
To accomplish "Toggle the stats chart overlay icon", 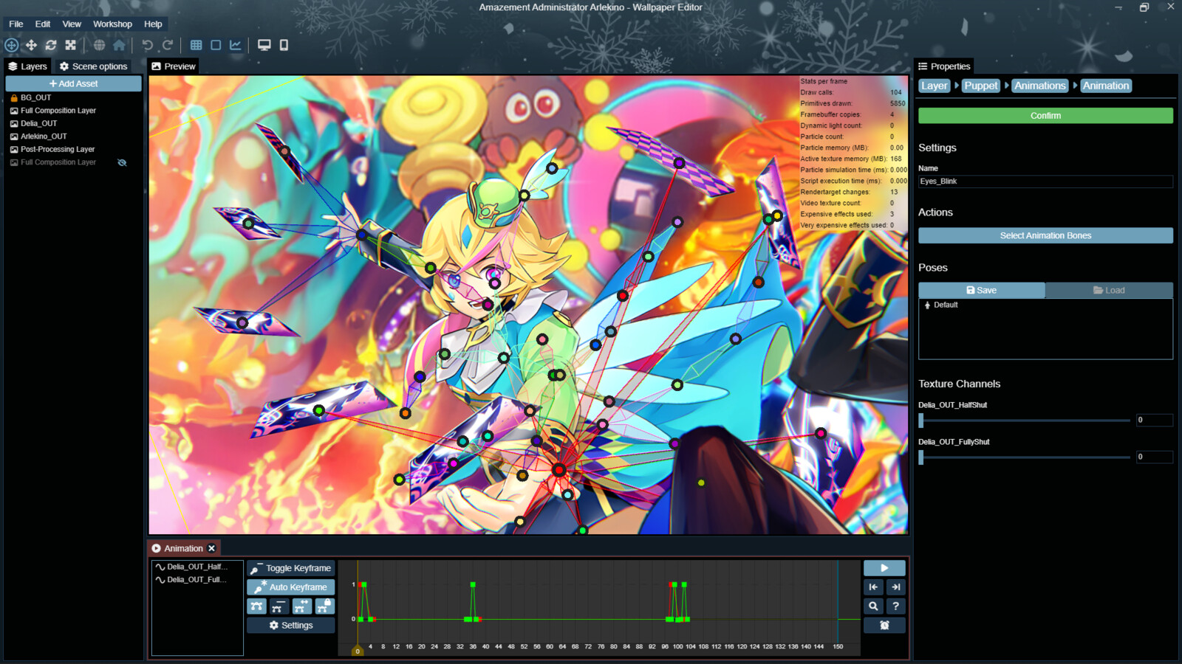I will [x=236, y=45].
